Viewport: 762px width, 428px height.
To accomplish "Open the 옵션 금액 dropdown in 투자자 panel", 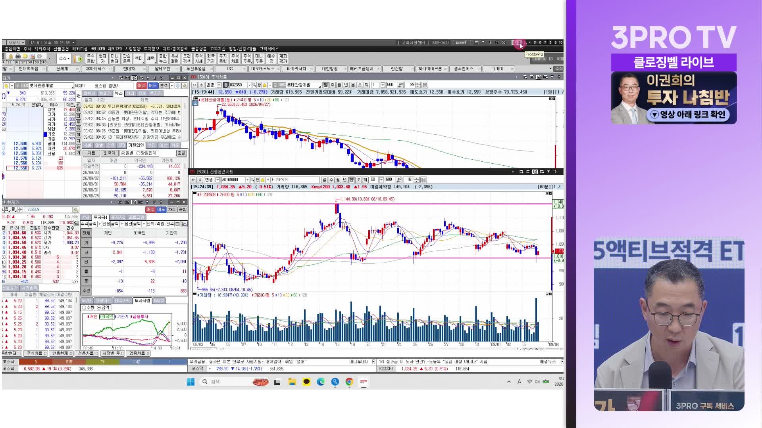I will 144,224.
